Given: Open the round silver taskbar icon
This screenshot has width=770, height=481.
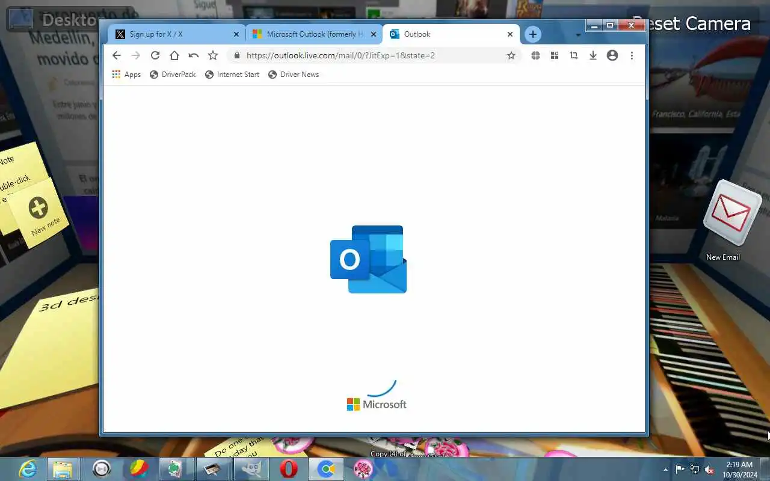Looking at the screenshot, I should 102,469.
